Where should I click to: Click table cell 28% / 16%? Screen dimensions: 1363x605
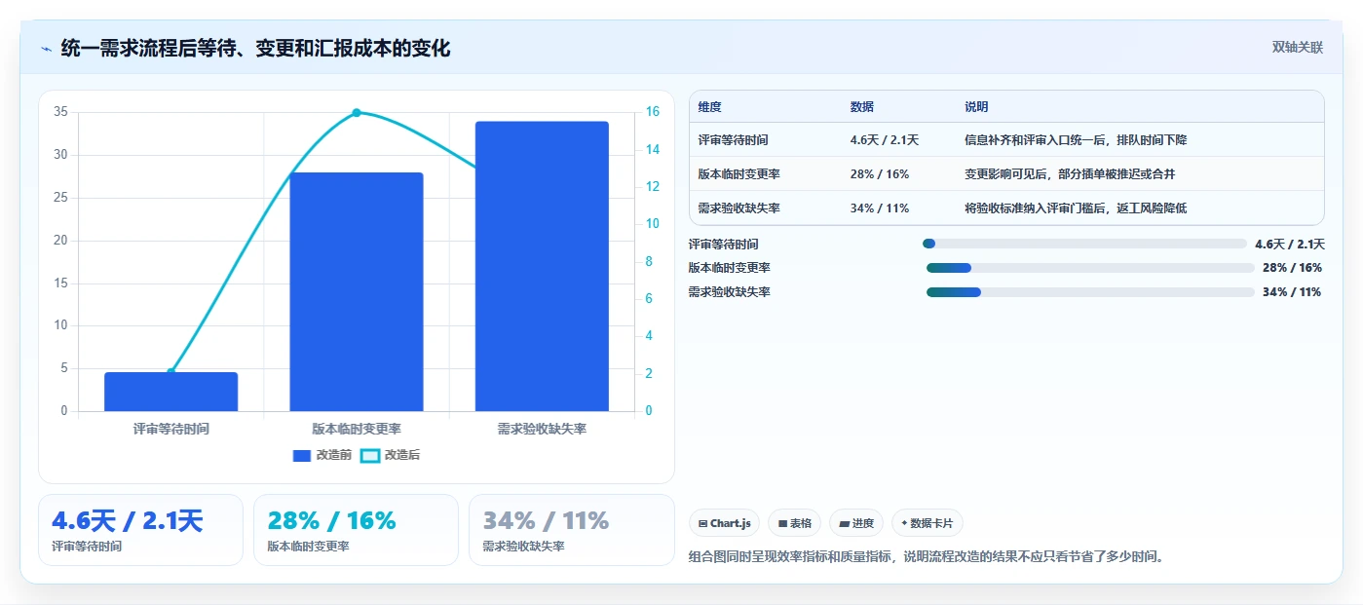[880, 174]
